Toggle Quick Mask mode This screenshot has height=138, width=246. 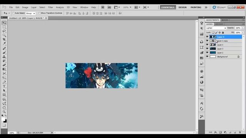[4, 125]
